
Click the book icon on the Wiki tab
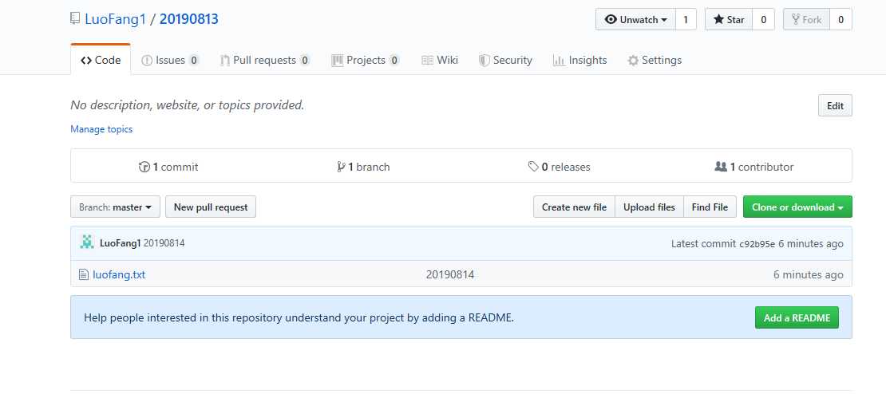[428, 61]
